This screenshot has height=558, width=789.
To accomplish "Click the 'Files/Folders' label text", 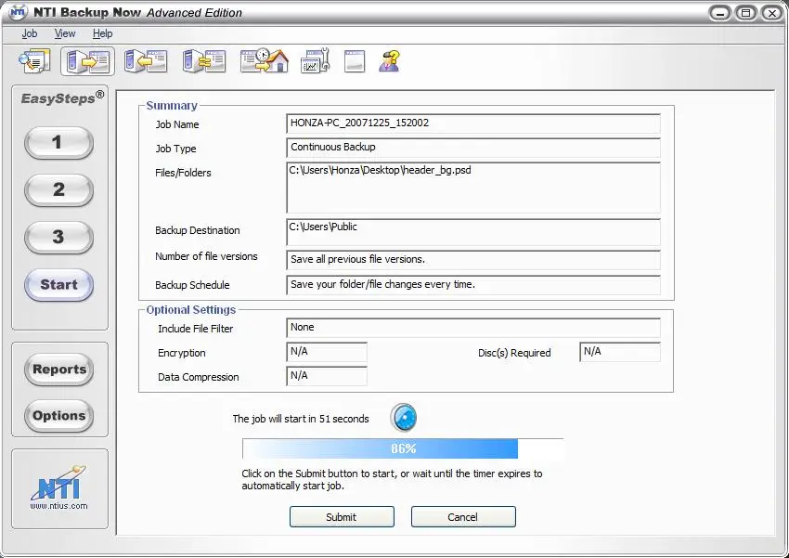I will coord(183,173).
